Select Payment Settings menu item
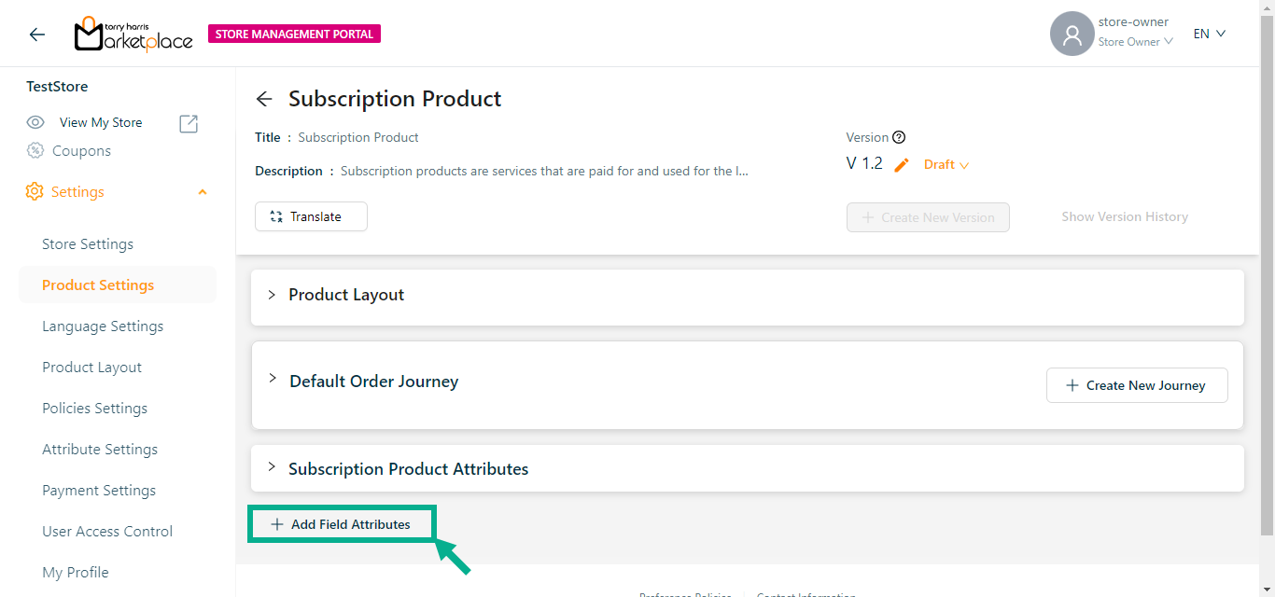 [x=99, y=491]
